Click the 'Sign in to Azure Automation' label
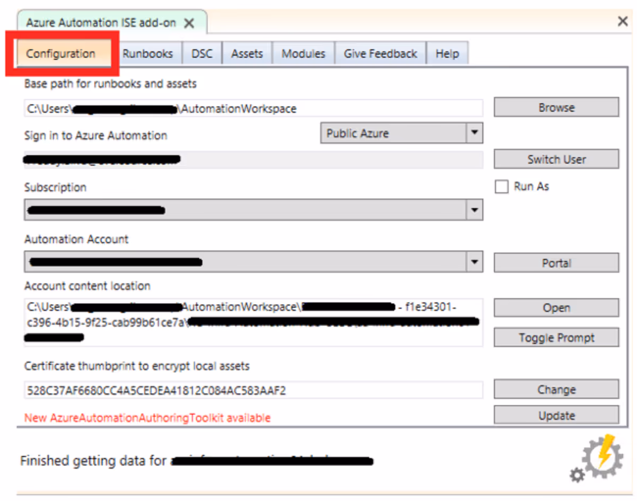 [96, 136]
